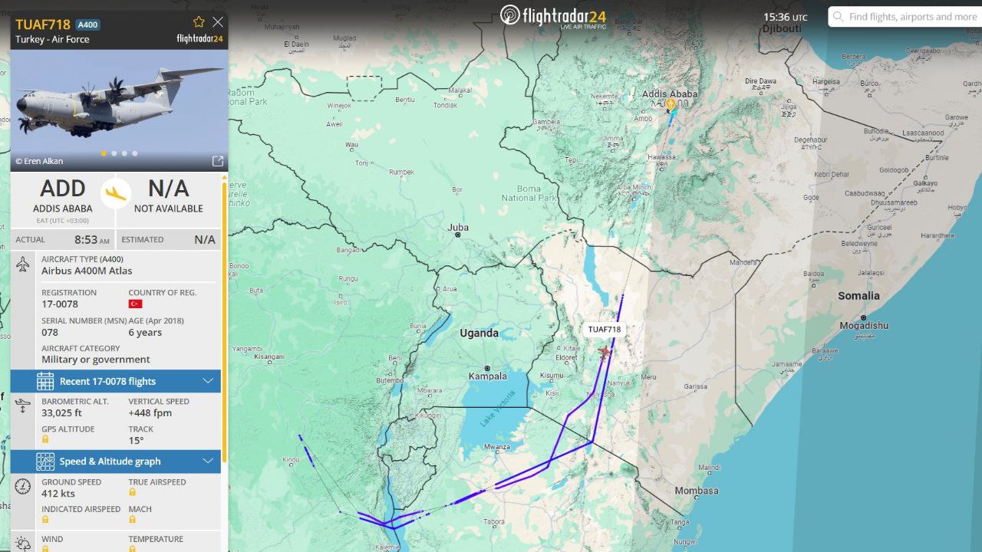Open the aircraft photo external link icon
This screenshot has height=552, width=982.
(218, 161)
